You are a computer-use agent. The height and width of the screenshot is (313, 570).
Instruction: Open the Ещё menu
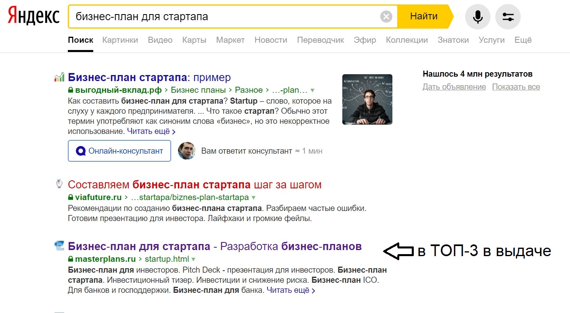(x=523, y=40)
